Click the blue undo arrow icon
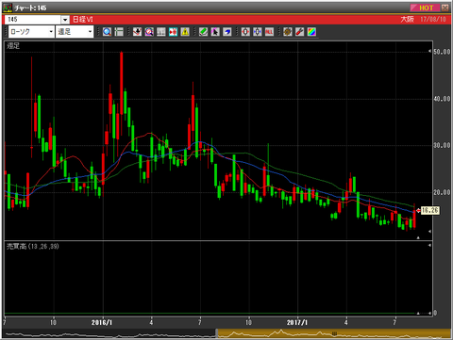Image resolution: width=453 pixels, height=340 pixels. 227,32
